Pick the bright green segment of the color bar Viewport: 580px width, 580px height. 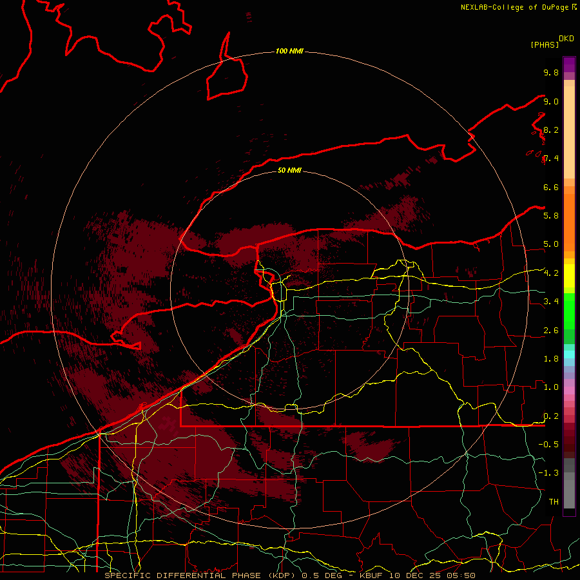[569, 311]
